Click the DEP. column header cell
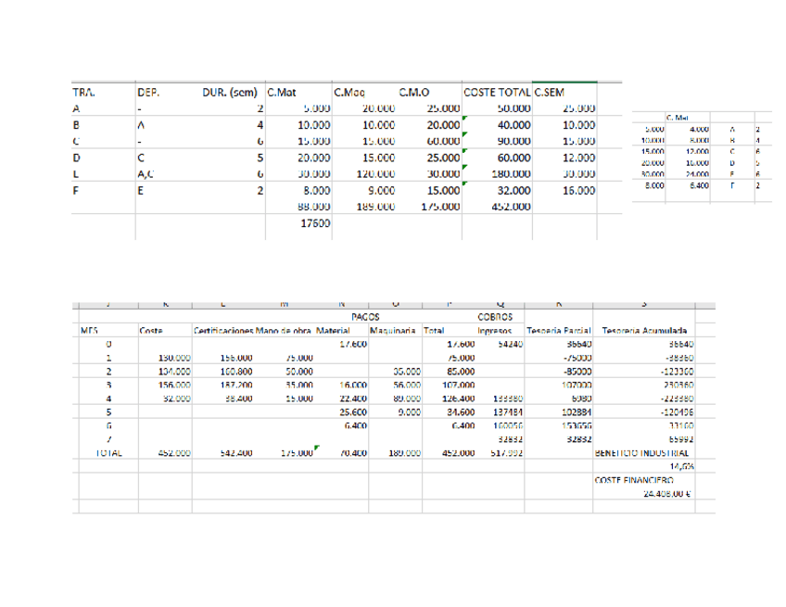 146,93
